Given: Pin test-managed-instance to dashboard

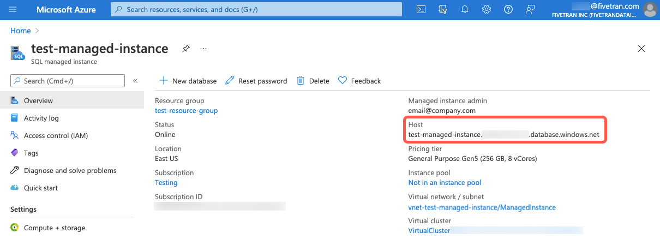Looking at the screenshot, I should pos(186,49).
